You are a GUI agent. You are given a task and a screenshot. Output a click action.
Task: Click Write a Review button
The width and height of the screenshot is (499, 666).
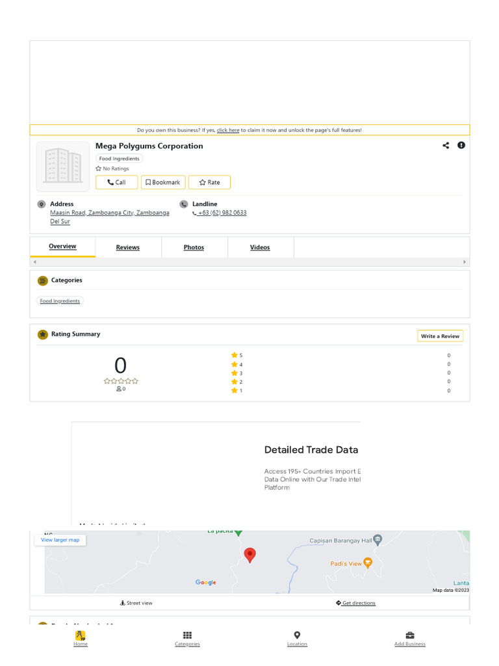(x=440, y=336)
